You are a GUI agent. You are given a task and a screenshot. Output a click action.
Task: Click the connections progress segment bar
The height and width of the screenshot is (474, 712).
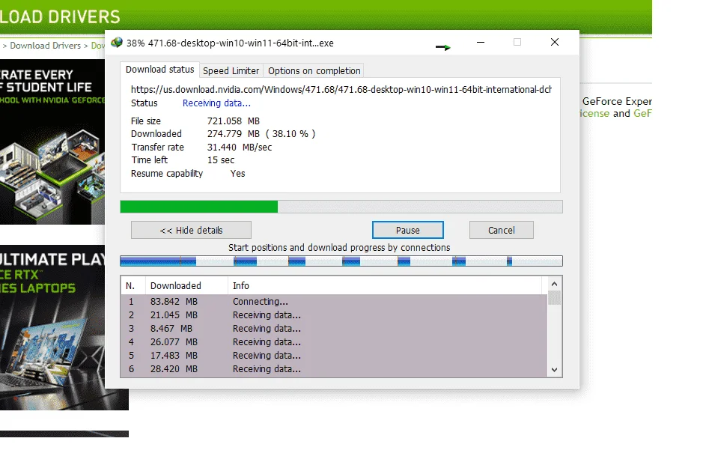click(341, 261)
